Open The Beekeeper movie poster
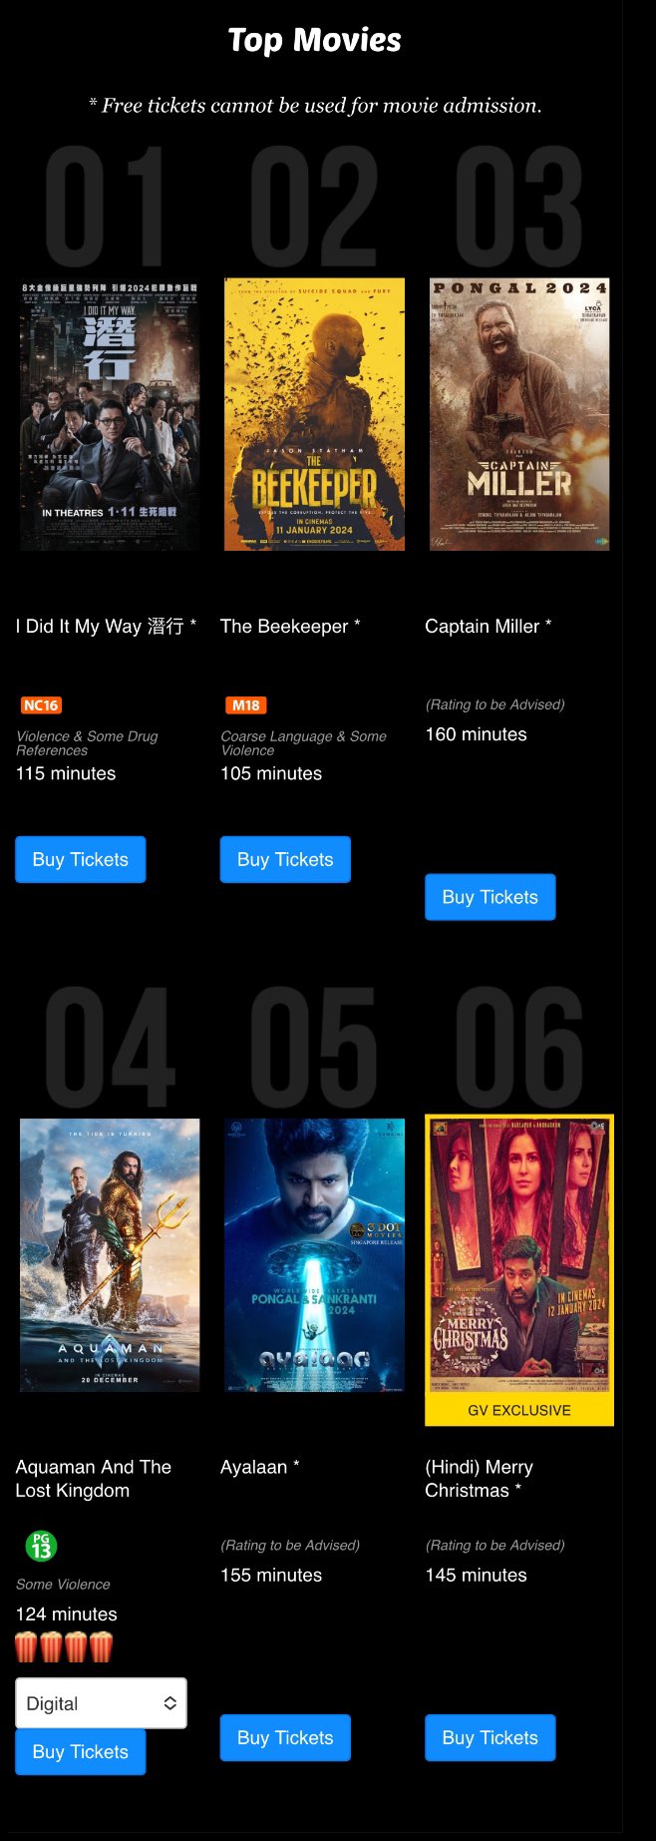 tap(314, 414)
